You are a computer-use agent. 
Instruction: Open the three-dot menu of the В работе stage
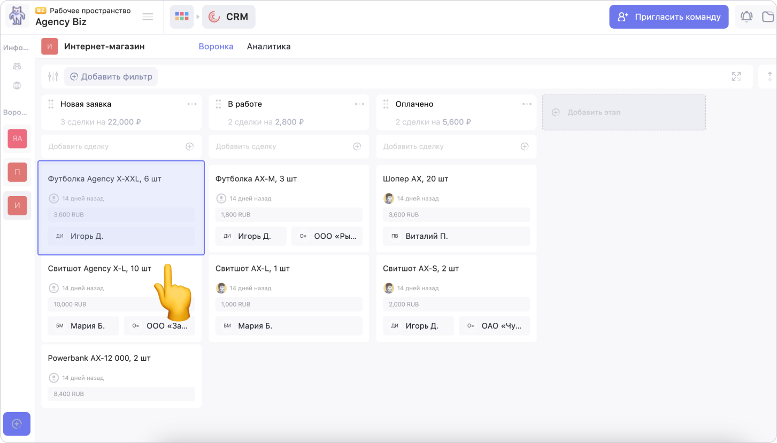[x=359, y=104]
